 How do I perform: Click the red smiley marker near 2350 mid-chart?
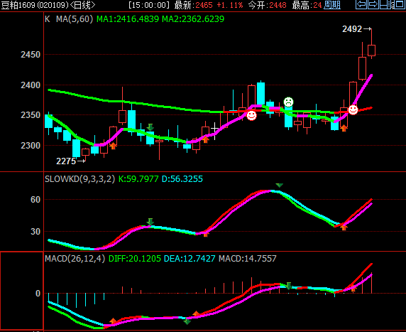tap(251, 115)
